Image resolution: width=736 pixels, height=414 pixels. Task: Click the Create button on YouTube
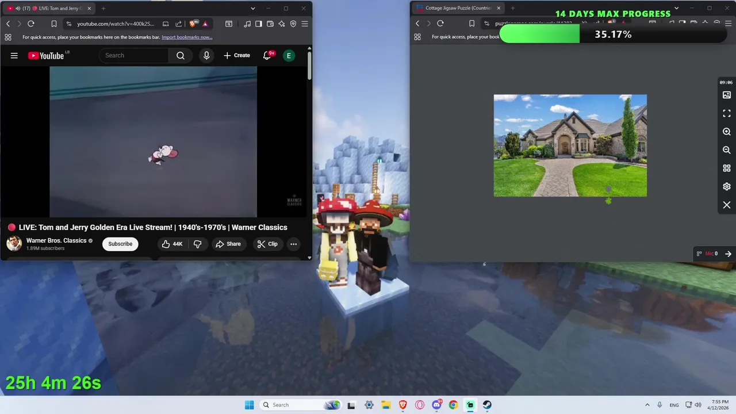[x=236, y=55]
